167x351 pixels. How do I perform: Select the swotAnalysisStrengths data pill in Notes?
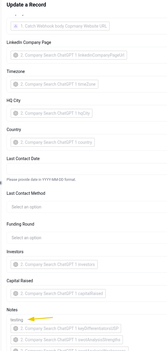[67, 340]
